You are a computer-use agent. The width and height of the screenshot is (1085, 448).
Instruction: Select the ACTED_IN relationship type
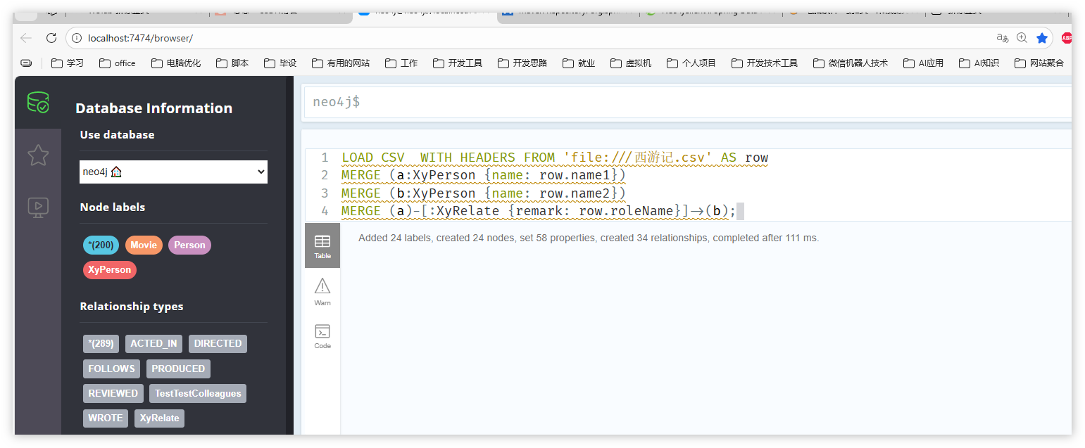pyautogui.click(x=153, y=344)
